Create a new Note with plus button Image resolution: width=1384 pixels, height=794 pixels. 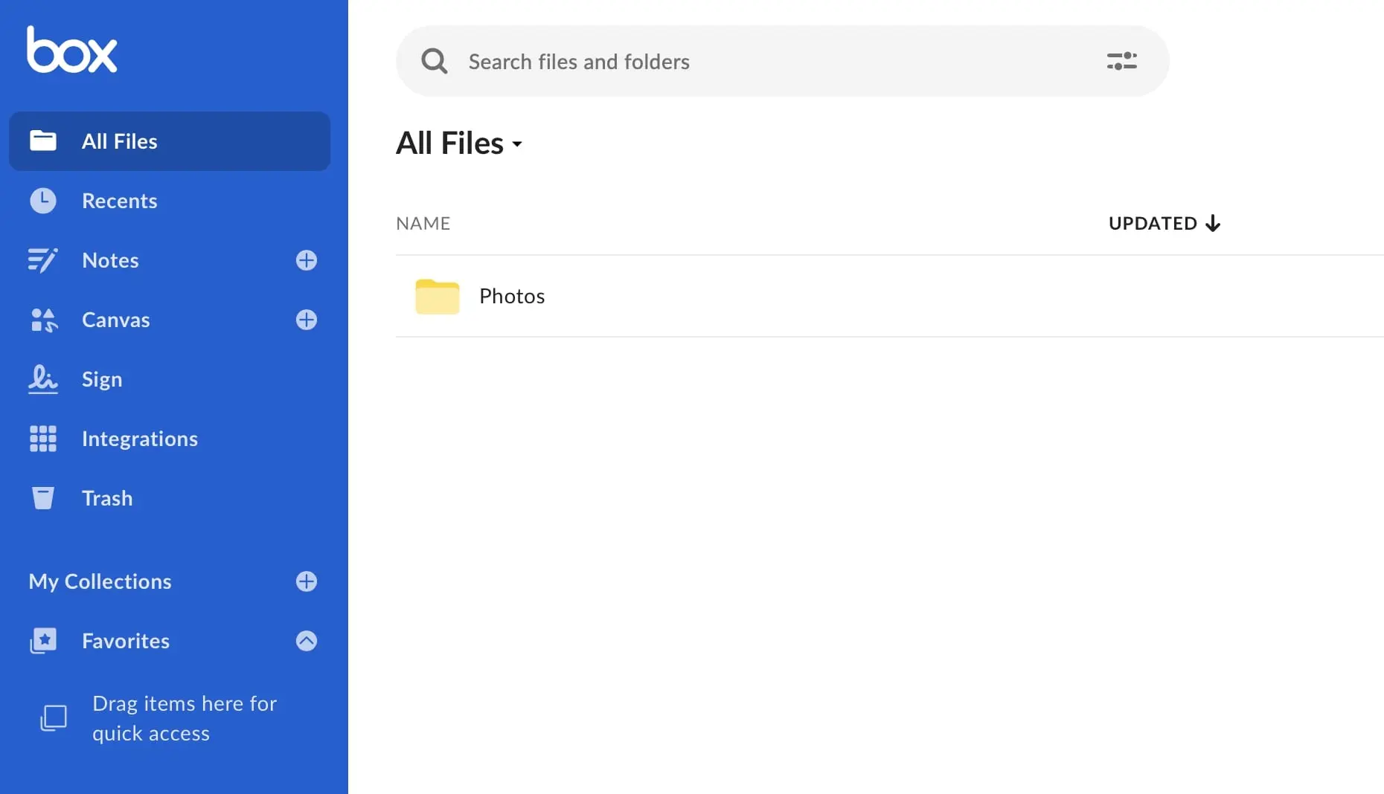[x=306, y=260]
